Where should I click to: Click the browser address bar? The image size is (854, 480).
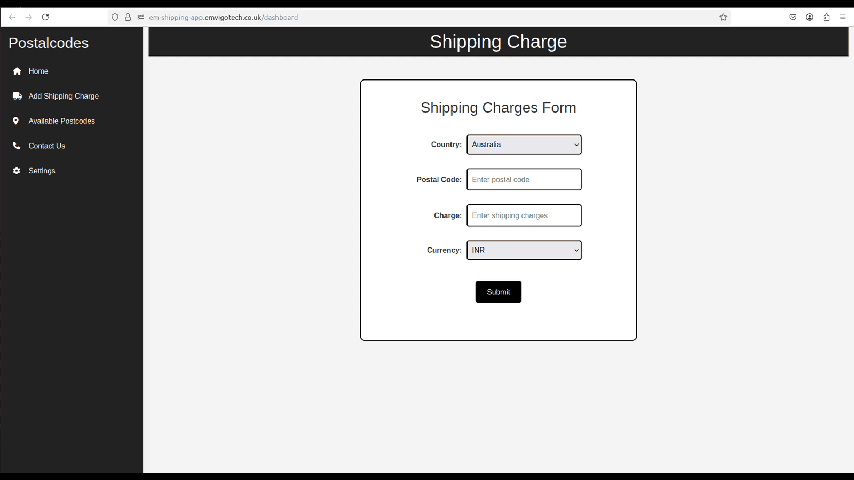(x=374, y=17)
